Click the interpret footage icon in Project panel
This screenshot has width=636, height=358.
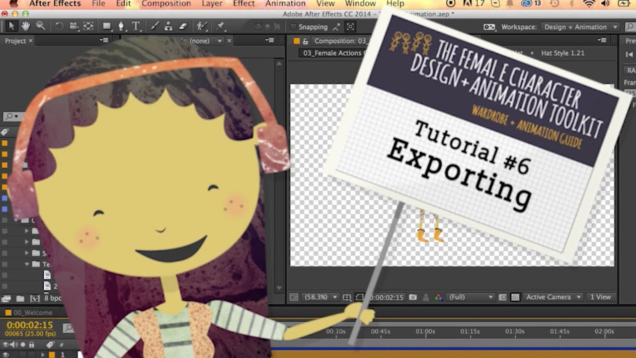tap(6, 299)
